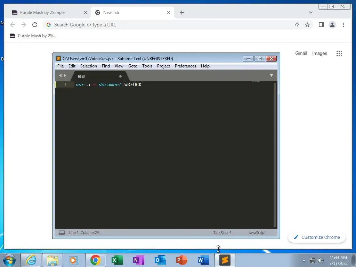Open the Tools menu
Screen dimensions: 356x267
coord(147,66)
